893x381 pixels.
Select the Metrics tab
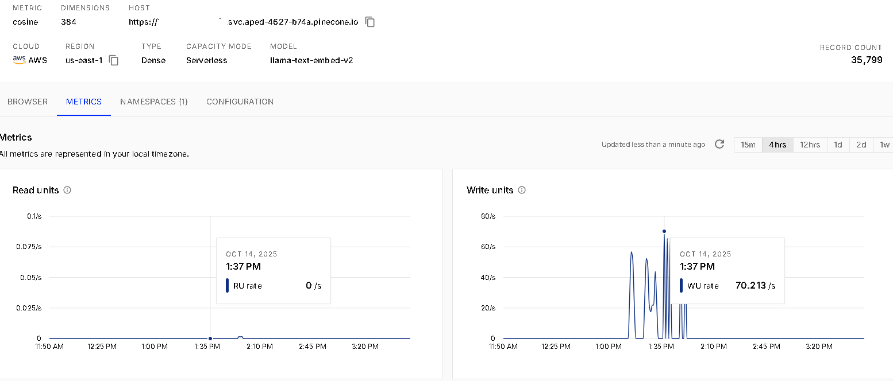(84, 102)
